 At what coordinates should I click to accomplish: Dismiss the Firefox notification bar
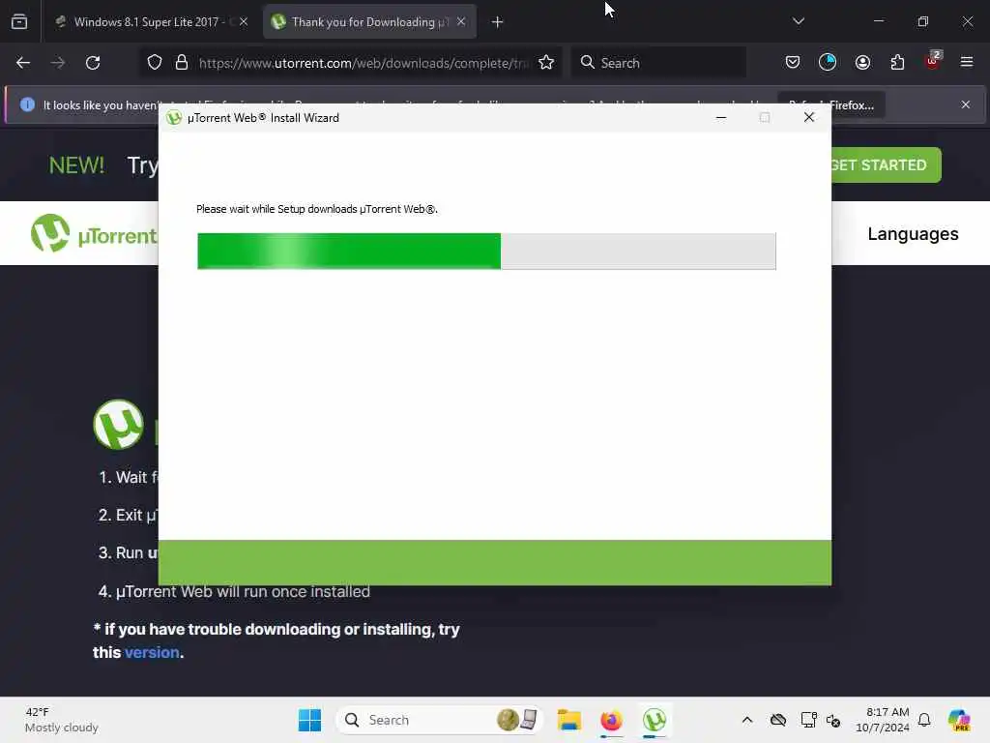click(966, 104)
